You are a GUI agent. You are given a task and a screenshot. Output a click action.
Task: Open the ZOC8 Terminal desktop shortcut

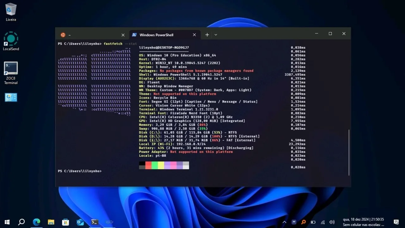(x=11, y=73)
